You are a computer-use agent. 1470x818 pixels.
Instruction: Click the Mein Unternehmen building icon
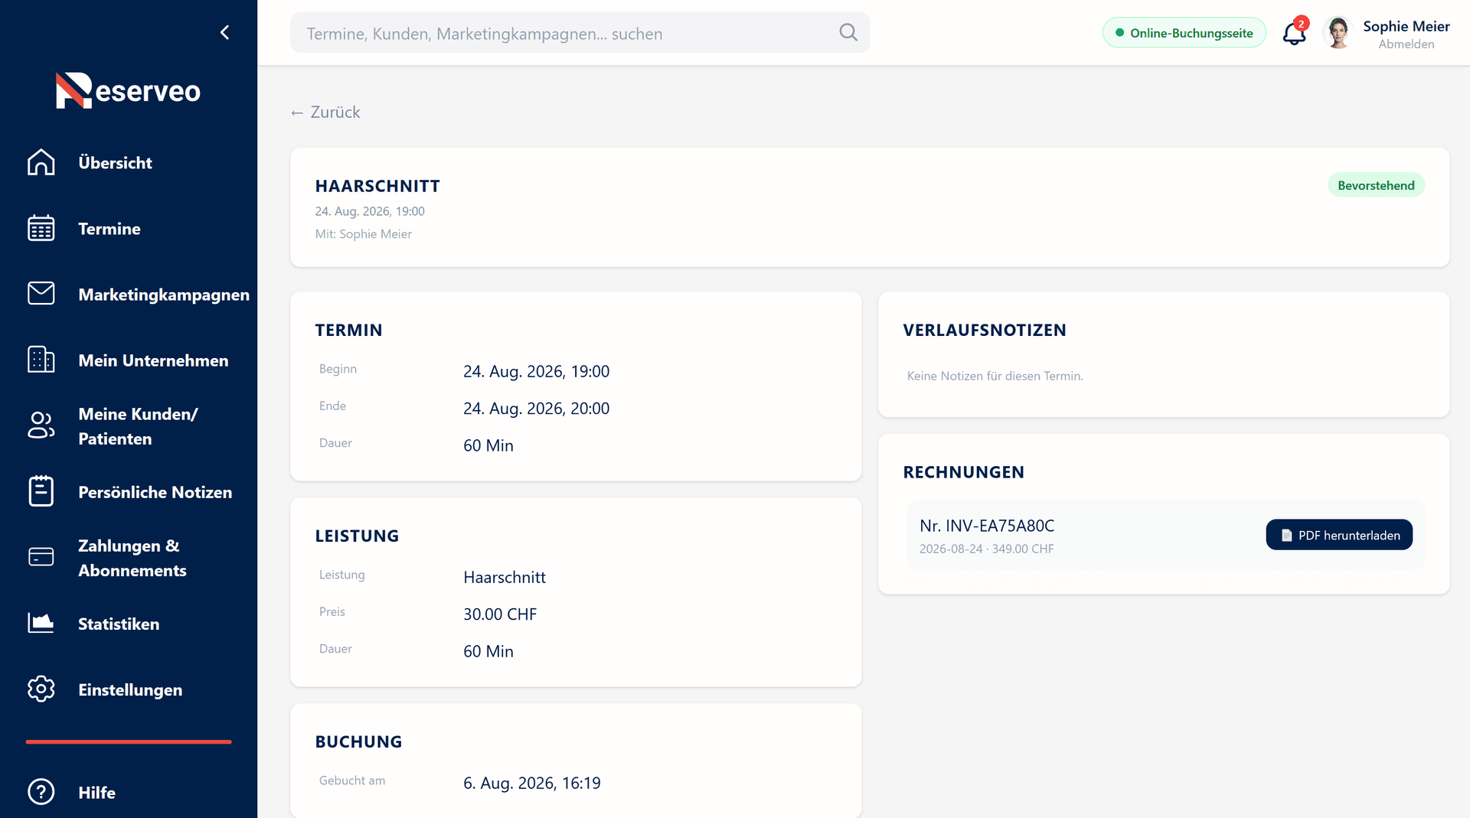(41, 360)
